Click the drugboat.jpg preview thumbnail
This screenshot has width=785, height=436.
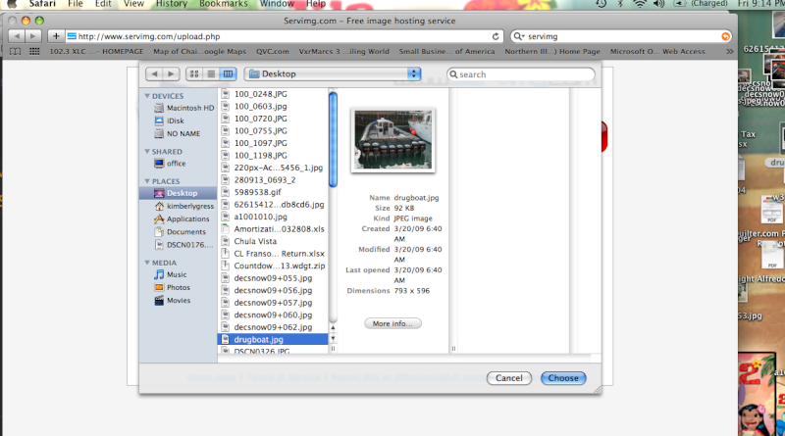pos(393,140)
